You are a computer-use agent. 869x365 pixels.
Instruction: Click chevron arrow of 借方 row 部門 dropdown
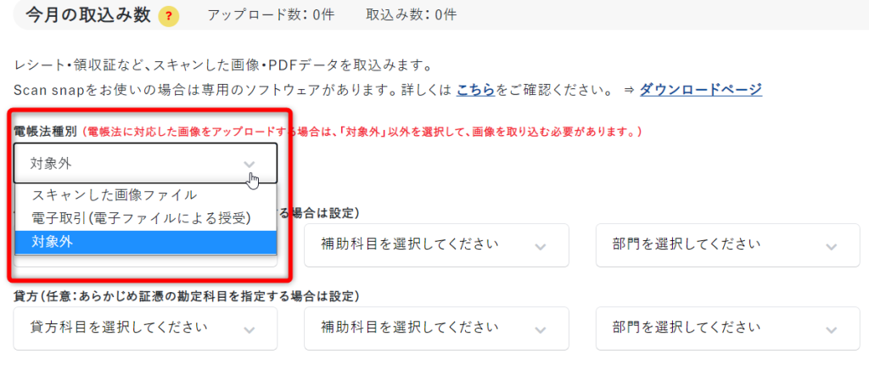[832, 245]
